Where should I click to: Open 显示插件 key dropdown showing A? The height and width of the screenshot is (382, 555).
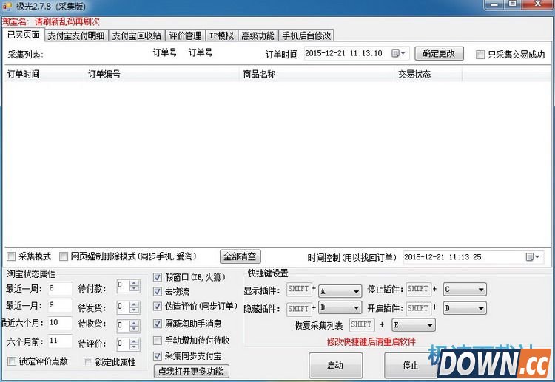pyautogui.click(x=340, y=291)
